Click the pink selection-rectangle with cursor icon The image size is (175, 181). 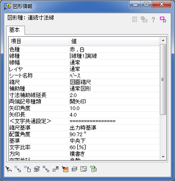tap(163, 19)
